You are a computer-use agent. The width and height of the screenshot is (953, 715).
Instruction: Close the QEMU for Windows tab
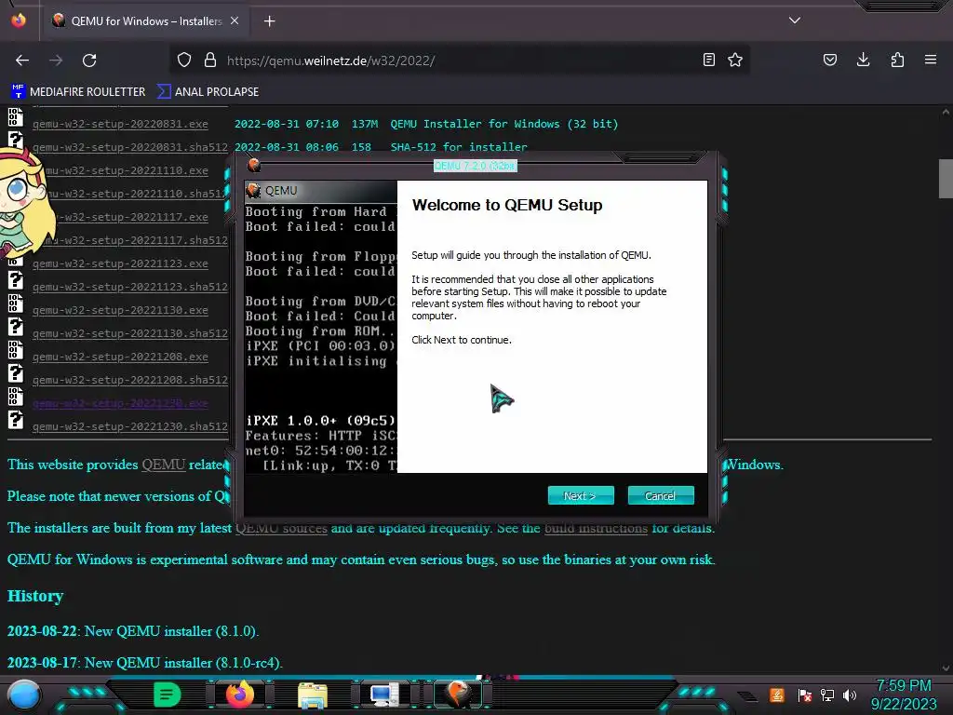[235, 20]
